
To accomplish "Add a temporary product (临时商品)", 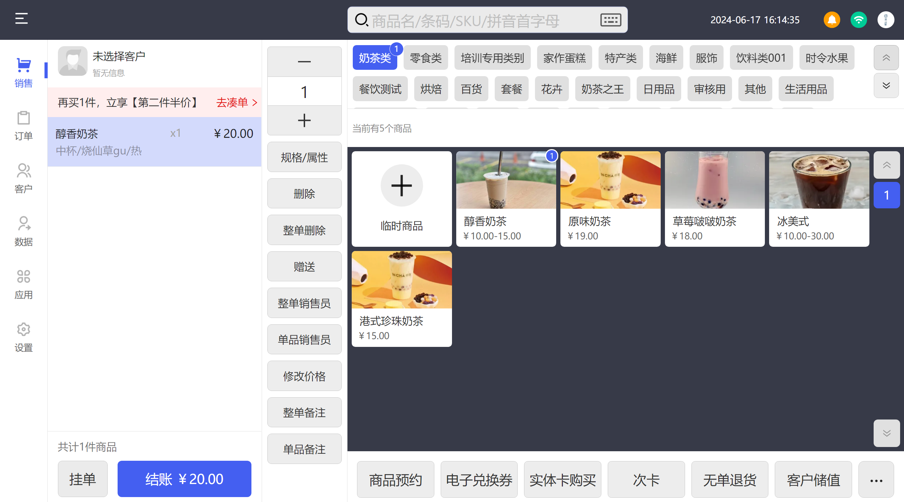I will click(402, 199).
